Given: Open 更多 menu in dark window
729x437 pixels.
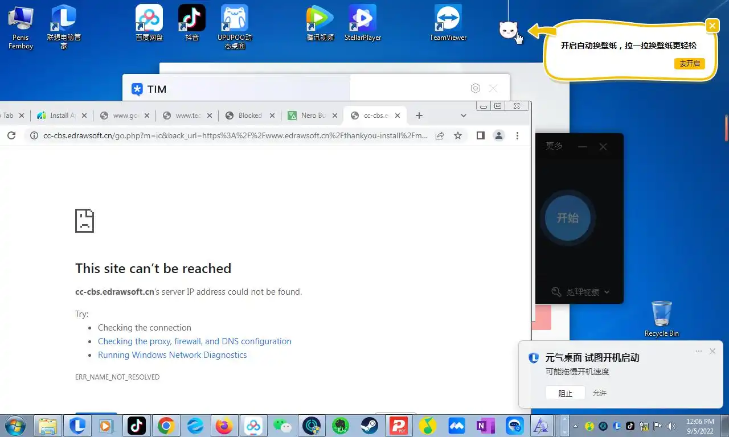Looking at the screenshot, I should tap(554, 146).
